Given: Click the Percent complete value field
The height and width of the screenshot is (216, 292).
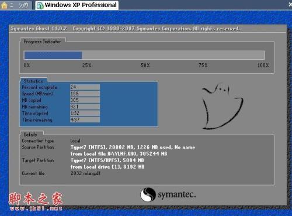Looking at the screenshot, I should pyautogui.click(x=85, y=87).
